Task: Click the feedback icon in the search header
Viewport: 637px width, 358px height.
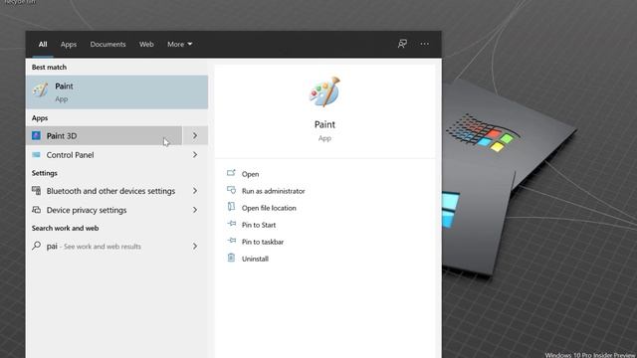Action: point(402,44)
